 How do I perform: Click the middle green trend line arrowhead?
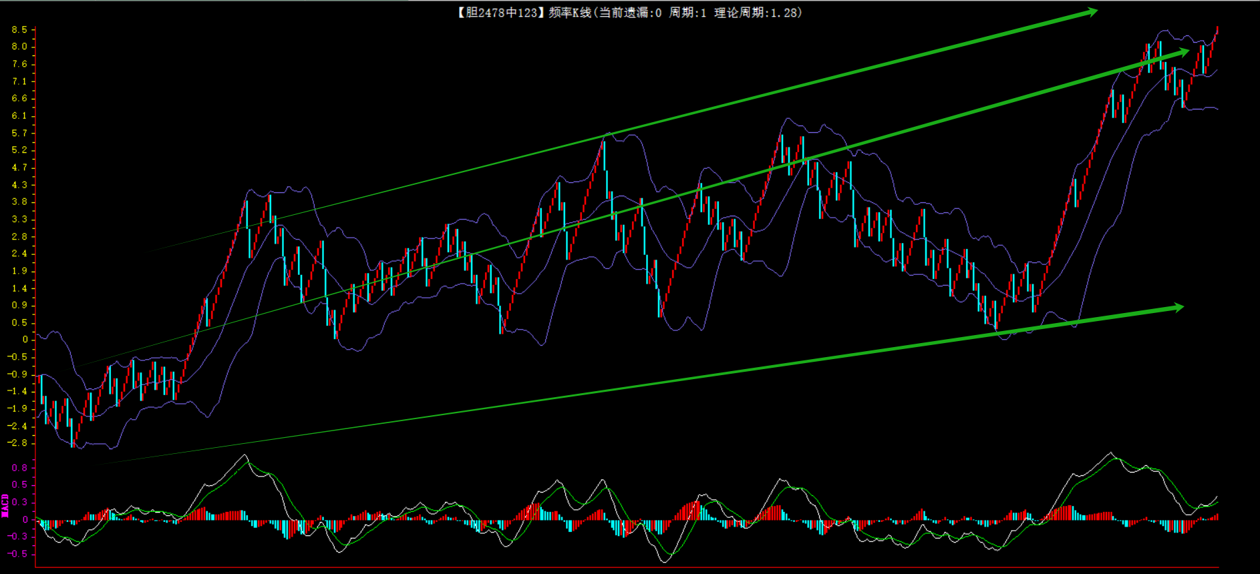click(1183, 51)
